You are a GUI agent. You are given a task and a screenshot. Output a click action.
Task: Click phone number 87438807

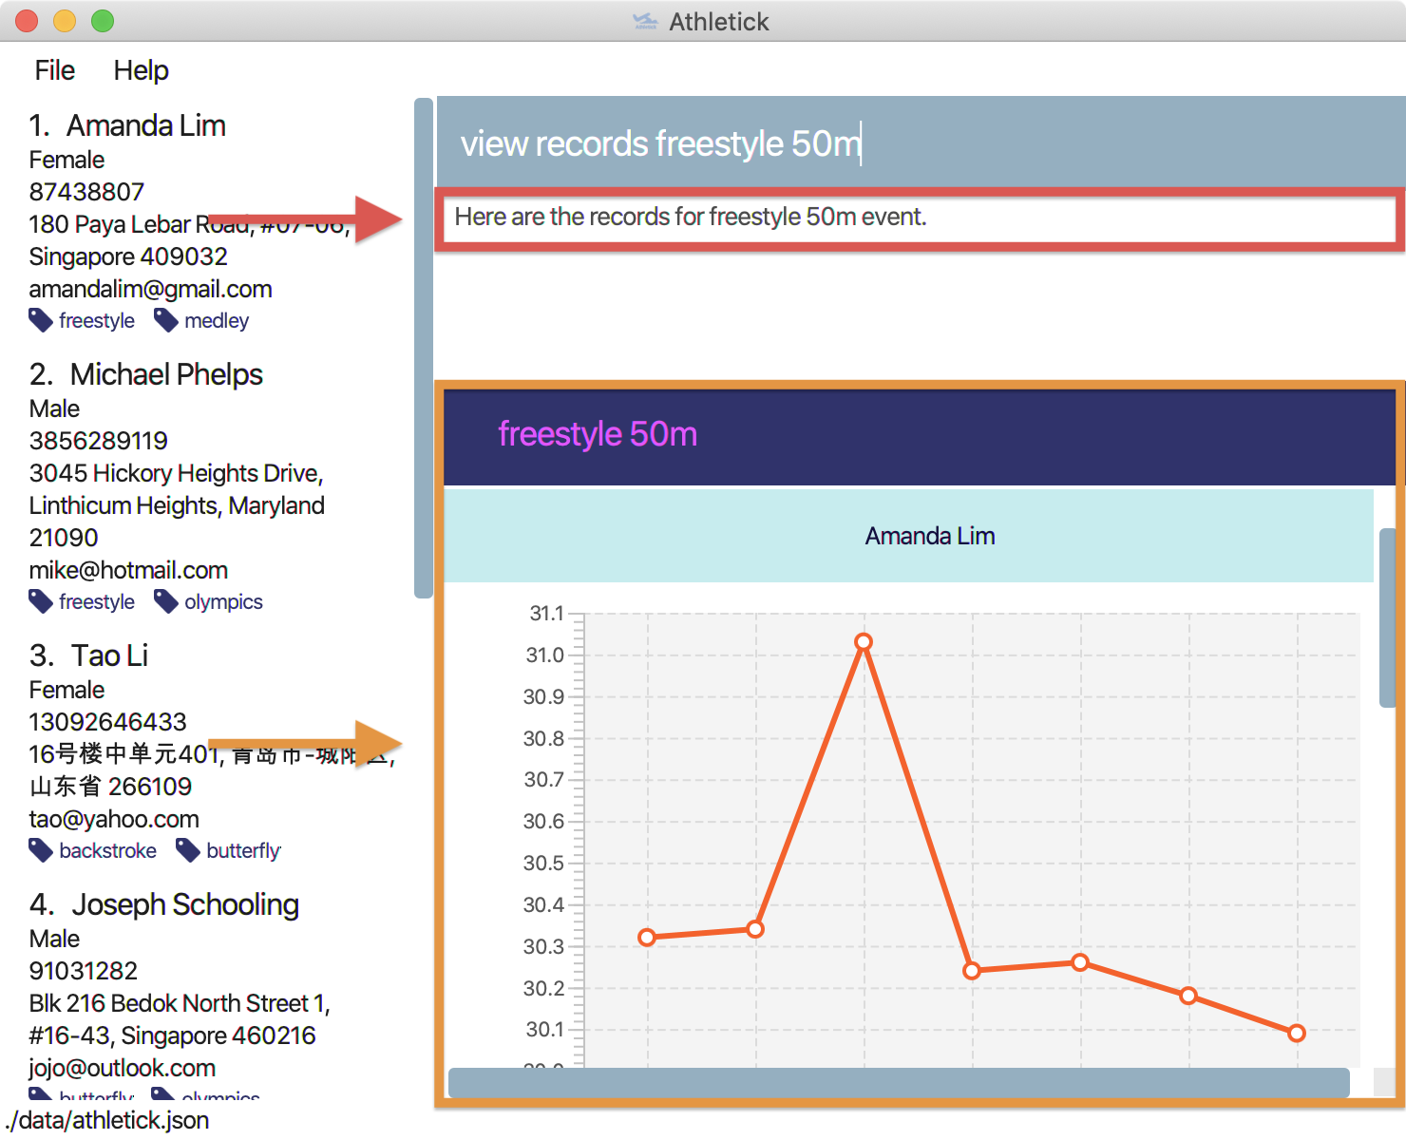pos(86,192)
